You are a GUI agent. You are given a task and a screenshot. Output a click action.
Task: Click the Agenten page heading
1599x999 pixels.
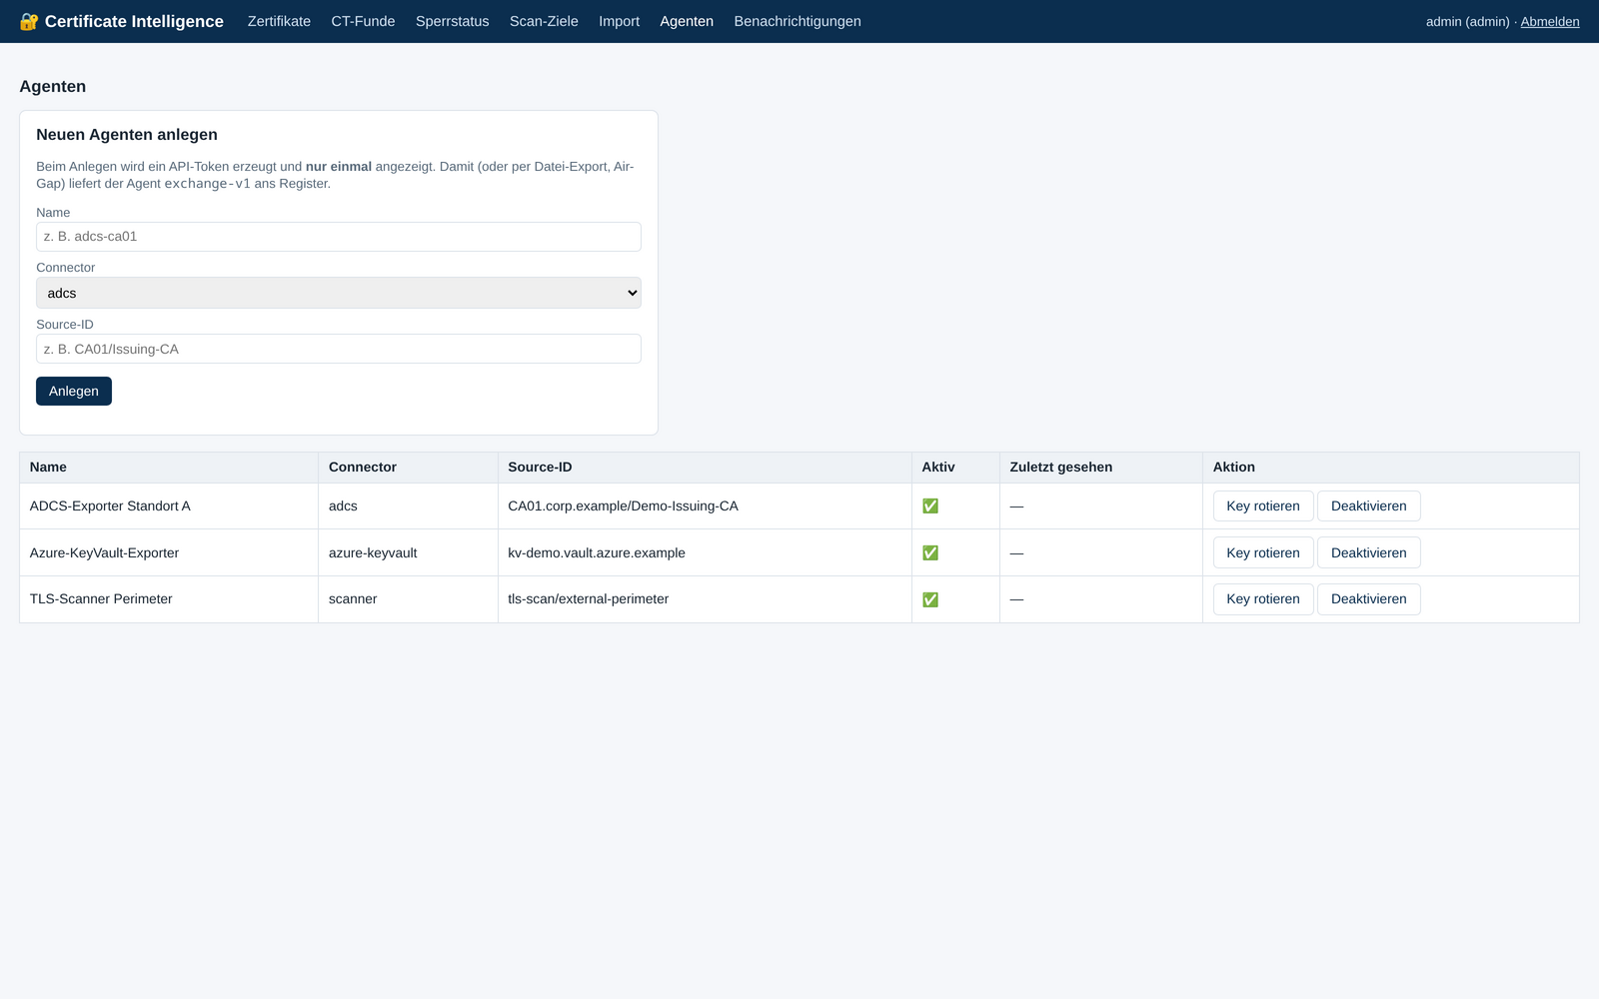[53, 87]
